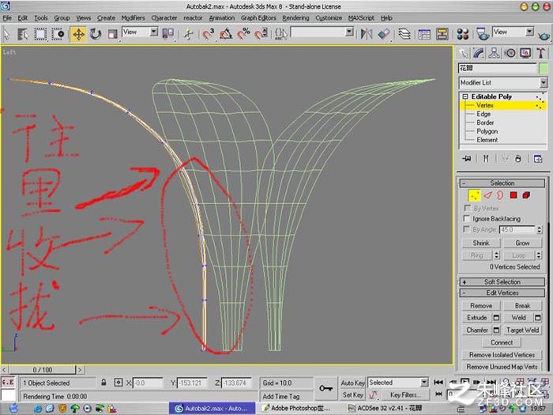Toggle the By Angle checkbox

467,229
